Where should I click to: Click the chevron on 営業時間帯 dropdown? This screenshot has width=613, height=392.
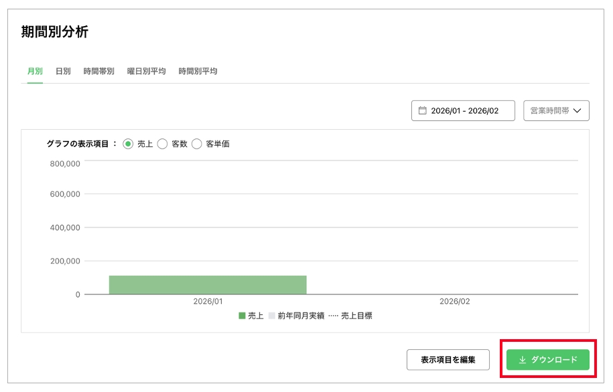[x=577, y=111]
